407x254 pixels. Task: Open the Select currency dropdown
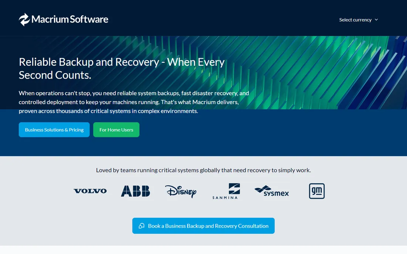pos(358,20)
